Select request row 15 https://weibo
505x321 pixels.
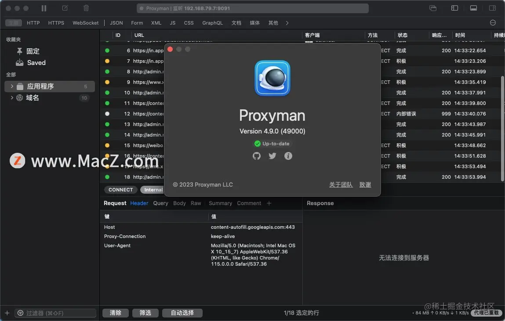302,145
